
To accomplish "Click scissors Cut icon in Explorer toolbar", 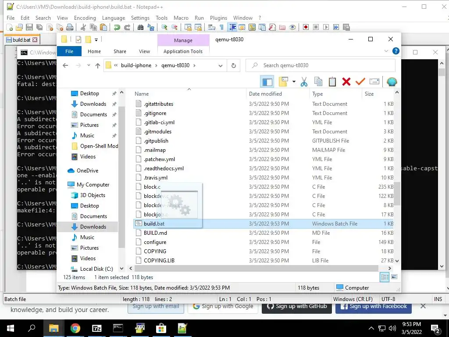I will point(304,82).
